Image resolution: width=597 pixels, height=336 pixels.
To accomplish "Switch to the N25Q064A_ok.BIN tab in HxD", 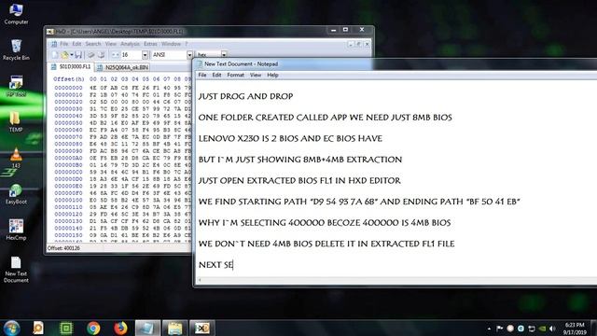I will click(122, 67).
